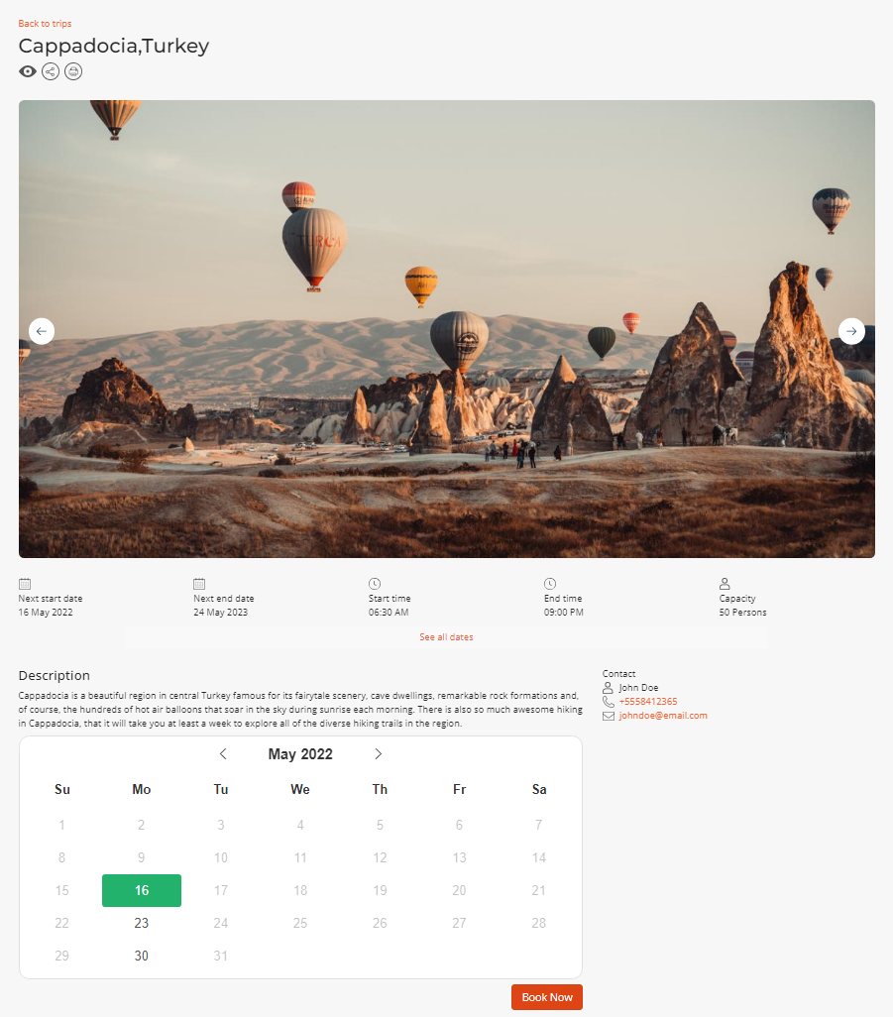The height and width of the screenshot is (1017, 893).
Task: Click the print icon below trip title
Action: coord(73,71)
